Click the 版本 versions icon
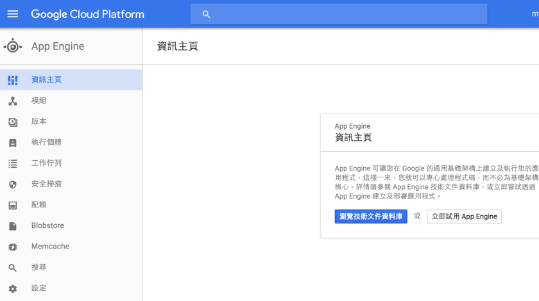The height and width of the screenshot is (301, 539). pos(13,122)
